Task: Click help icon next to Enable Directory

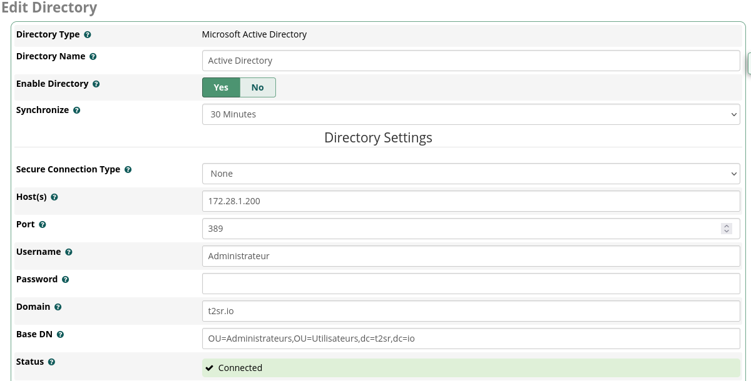Action: click(x=96, y=84)
